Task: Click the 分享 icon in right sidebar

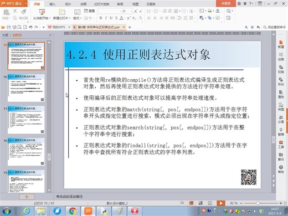Action: tap(281, 120)
